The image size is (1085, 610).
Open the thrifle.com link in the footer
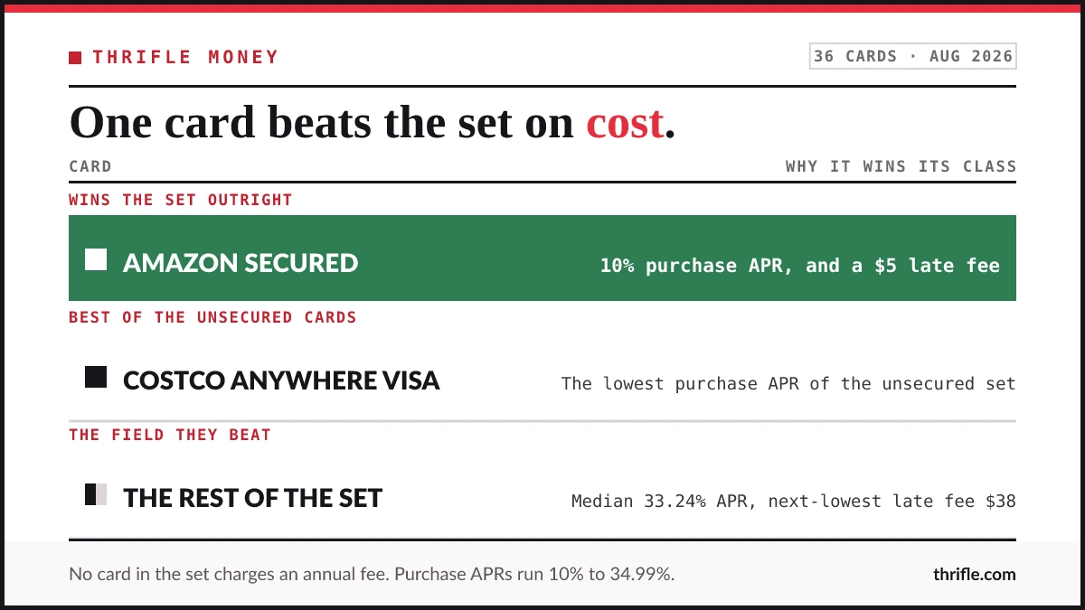[975, 574]
